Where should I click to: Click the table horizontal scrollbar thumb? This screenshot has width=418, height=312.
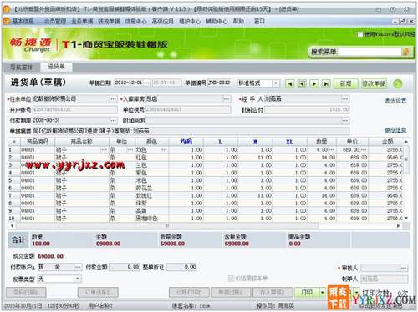(167, 225)
